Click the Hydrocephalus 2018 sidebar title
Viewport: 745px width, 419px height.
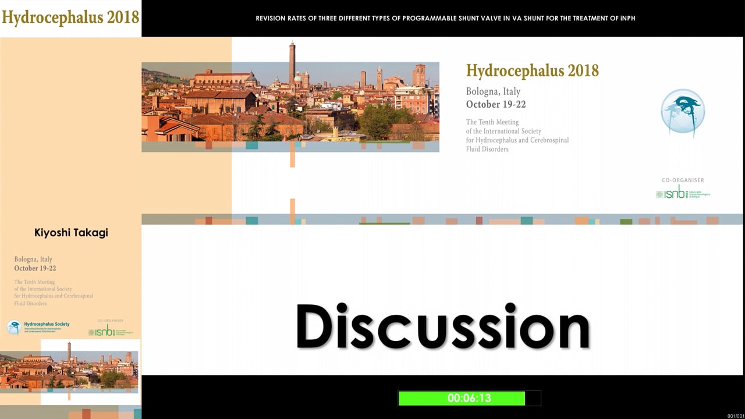(70, 17)
